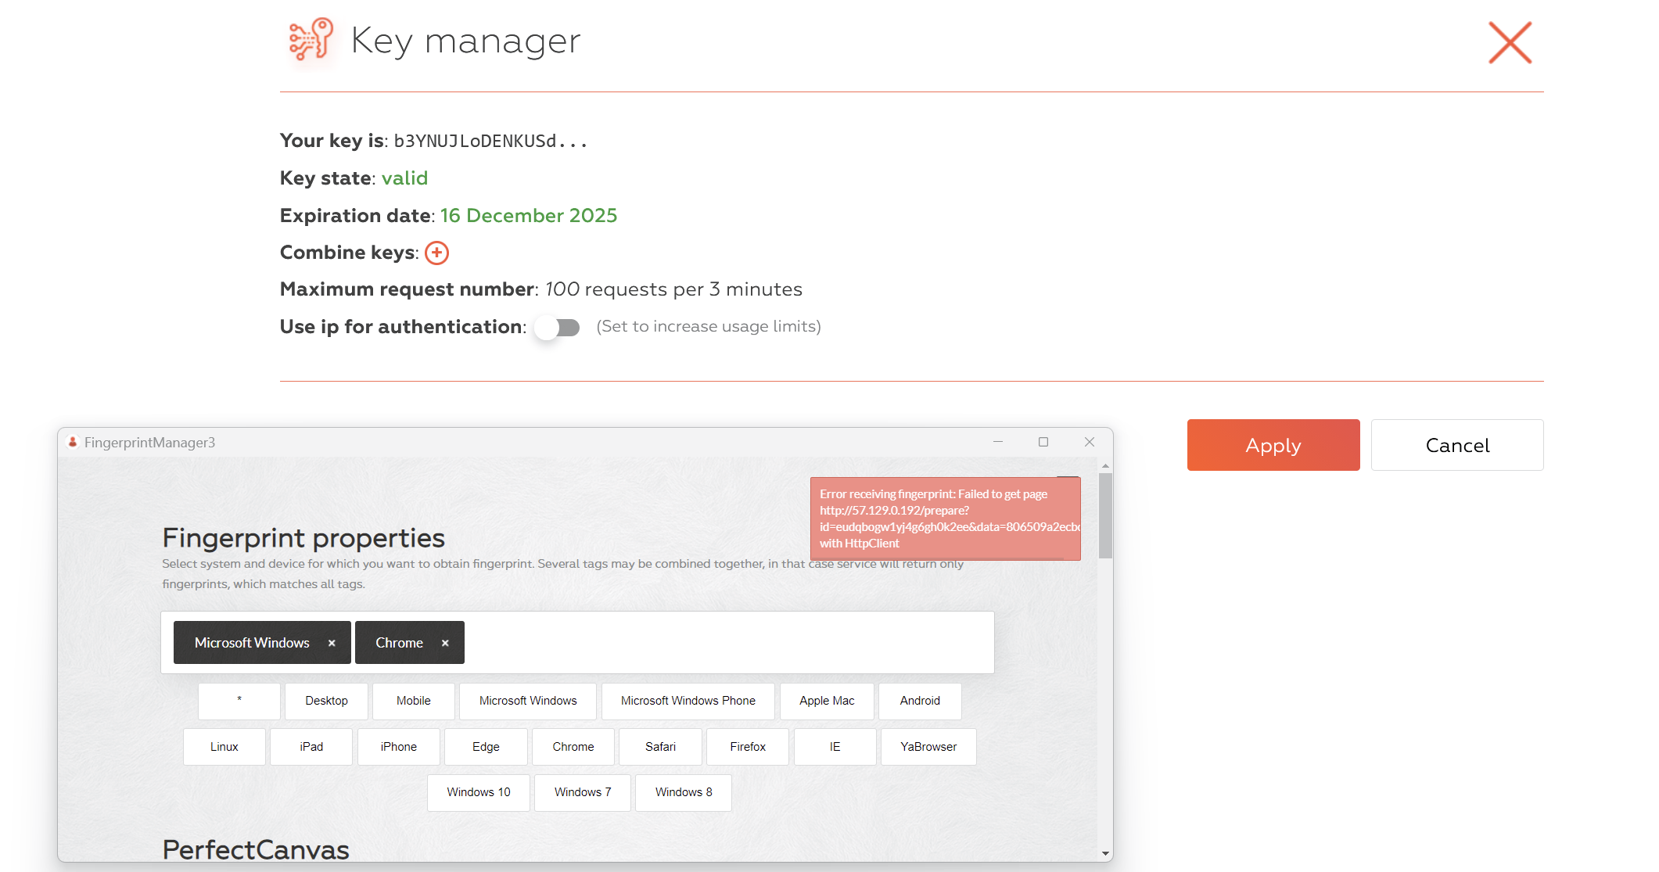Remove the Microsoft Windows tag with its x
This screenshot has width=1659, height=872.
tap(332, 643)
